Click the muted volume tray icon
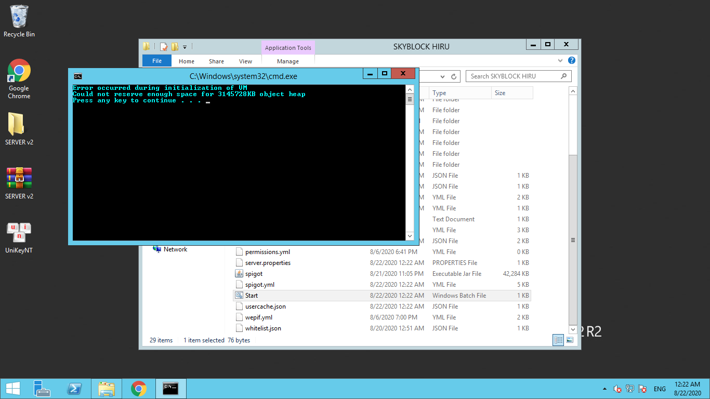This screenshot has height=399, width=710. point(617,389)
